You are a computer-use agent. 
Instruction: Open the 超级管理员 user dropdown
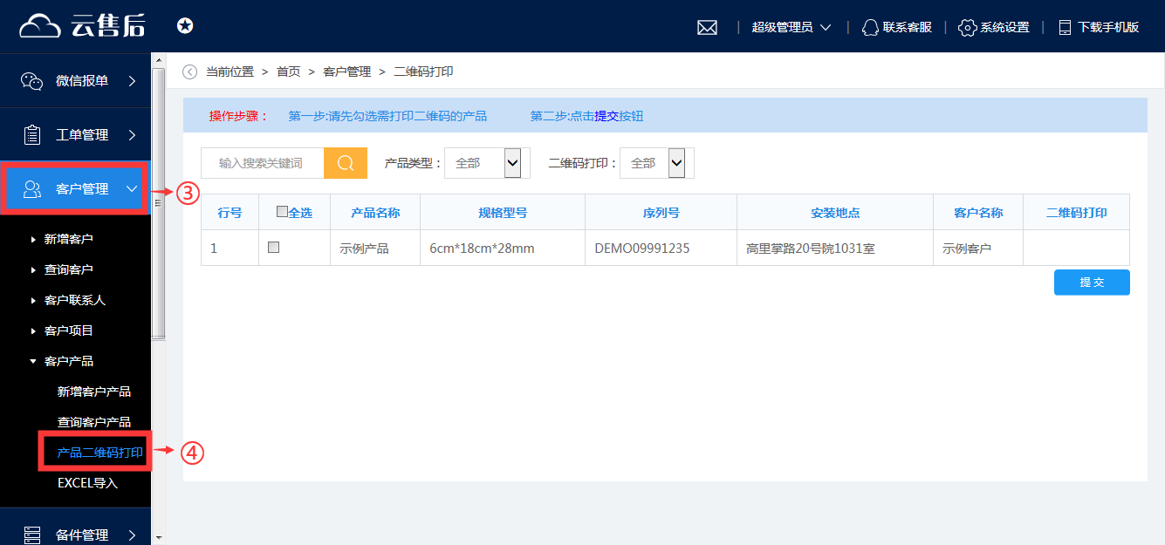click(x=792, y=27)
